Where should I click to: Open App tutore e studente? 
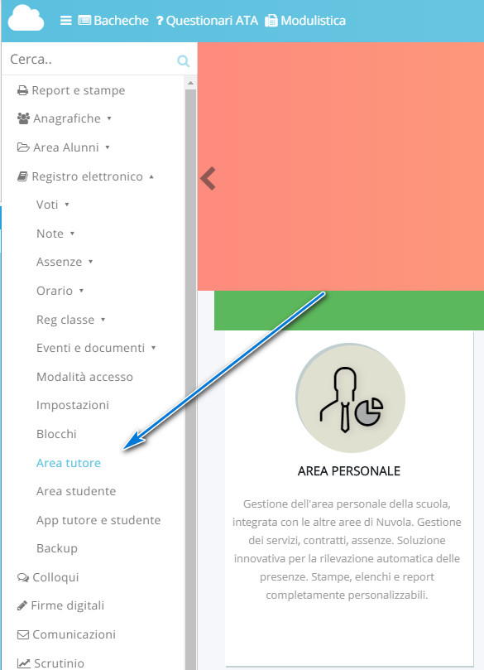point(98,520)
